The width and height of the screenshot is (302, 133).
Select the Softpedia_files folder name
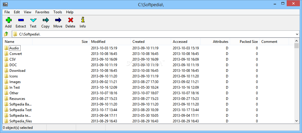(21, 121)
